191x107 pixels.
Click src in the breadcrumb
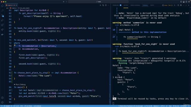tap(7, 8)
